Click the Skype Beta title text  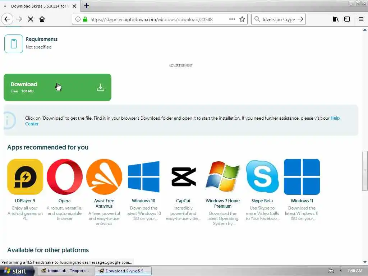(x=262, y=201)
